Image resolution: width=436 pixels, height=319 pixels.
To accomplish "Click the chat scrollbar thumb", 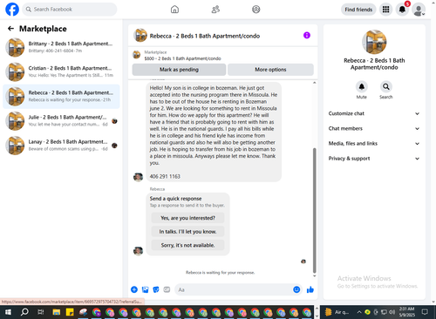I will (x=314, y=210).
